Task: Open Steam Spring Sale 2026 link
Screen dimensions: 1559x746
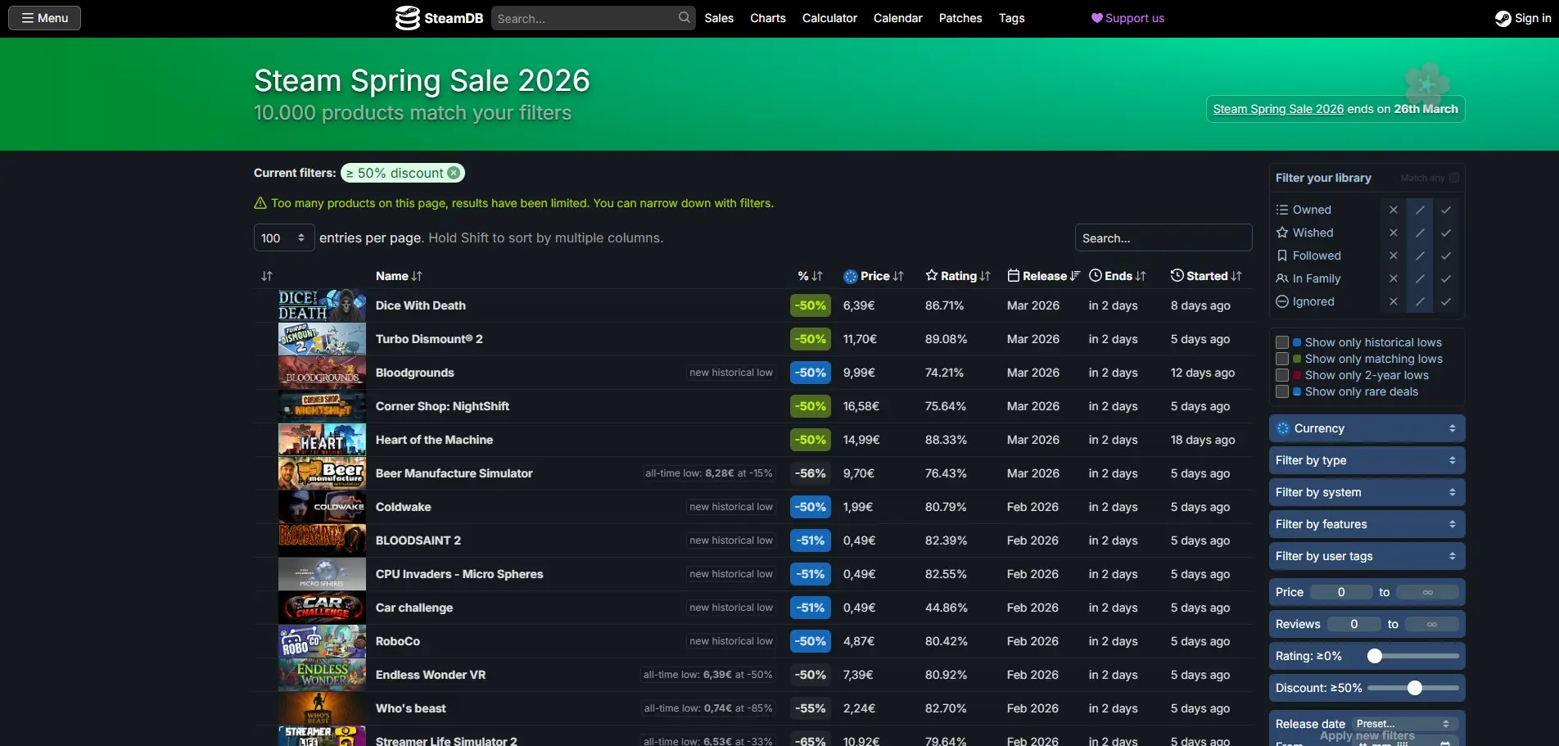Action: (1278, 109)
